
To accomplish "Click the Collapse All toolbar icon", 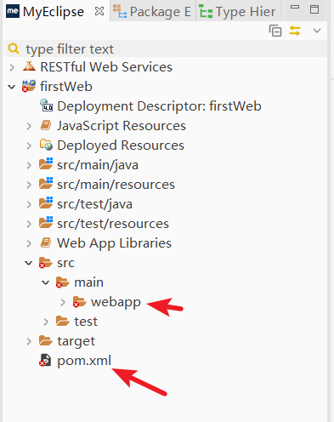I will pyautogui.click(x=275, y=31).
